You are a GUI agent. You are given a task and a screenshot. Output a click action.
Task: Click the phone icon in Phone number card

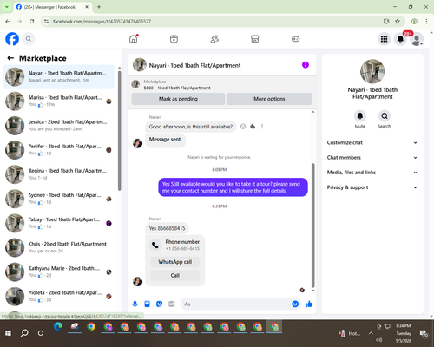[155, 245]
